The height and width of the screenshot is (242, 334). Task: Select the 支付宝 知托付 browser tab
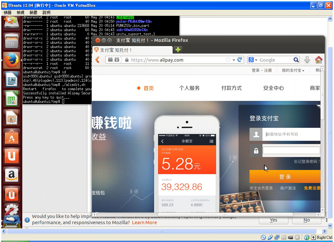(x=132, y=50)
